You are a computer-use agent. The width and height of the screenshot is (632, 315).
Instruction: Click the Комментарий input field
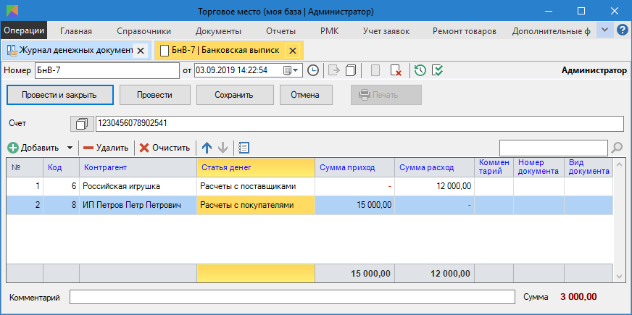pos(292,298)
